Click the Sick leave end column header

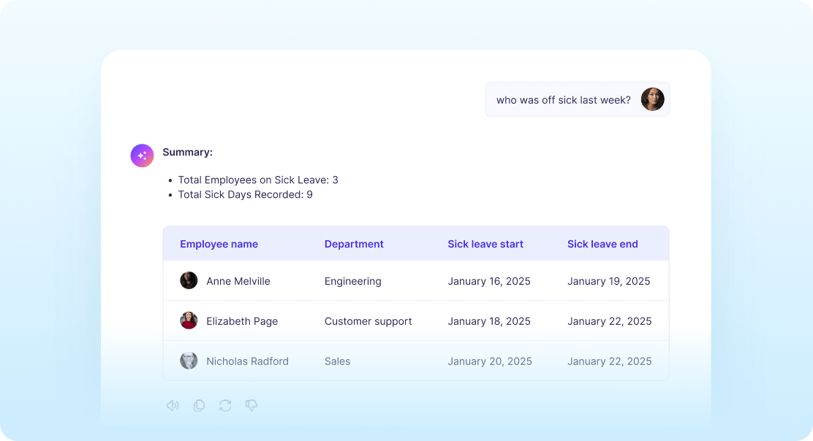[602, 244]
